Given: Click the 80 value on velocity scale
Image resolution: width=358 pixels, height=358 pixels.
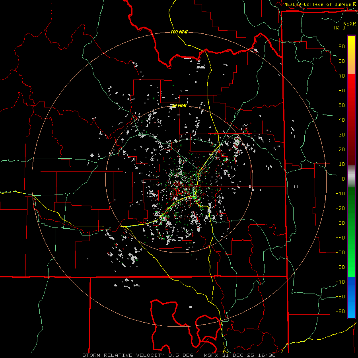Looking at the screenshot, I should pos(342,61).
